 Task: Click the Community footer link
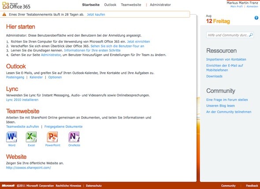228,185
